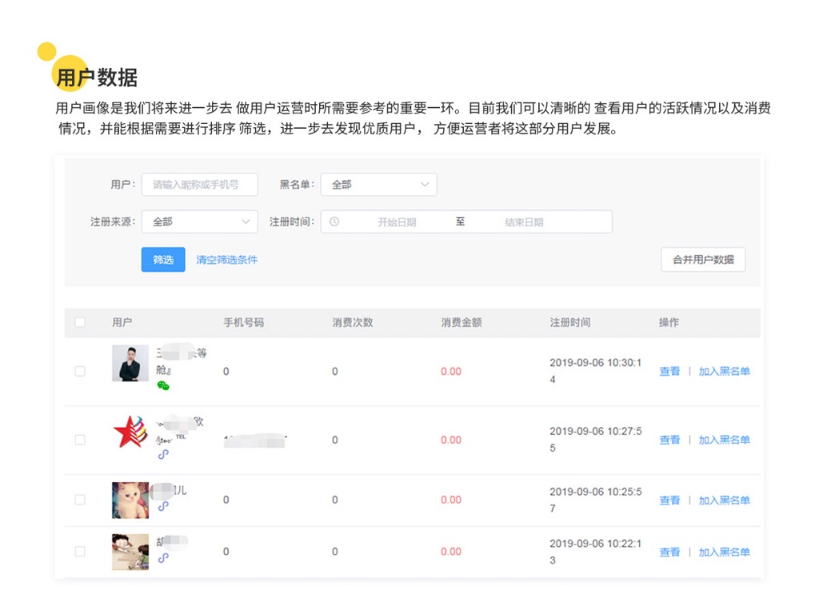Screen dimensions: 819x614
Task: Click the 消费金额 column header
Action: [461, 322]
